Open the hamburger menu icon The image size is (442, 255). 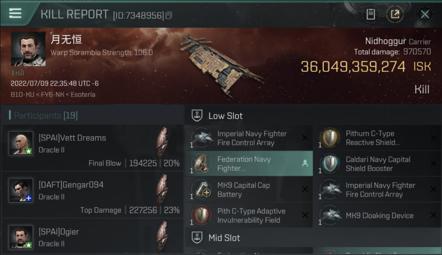point(15,14)
